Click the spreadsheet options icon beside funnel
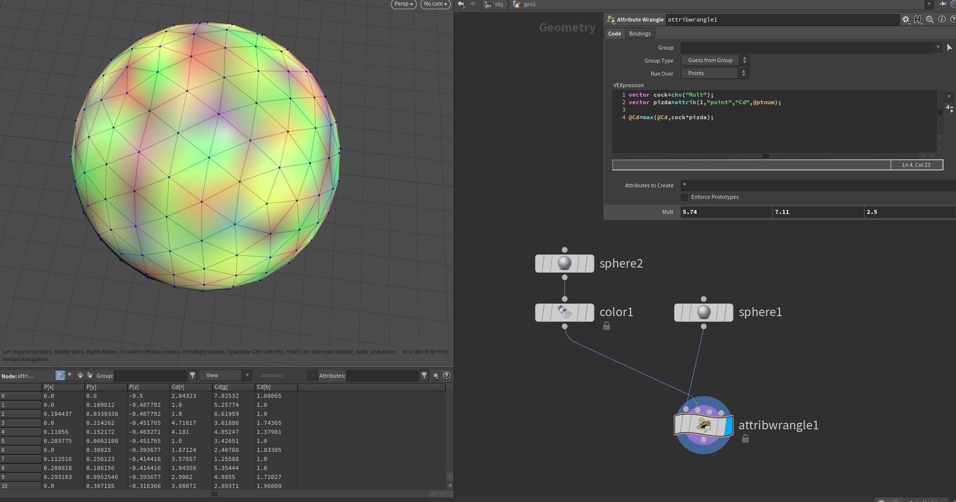Image resolution: width=956 pixels, height=502 pixels. (436, 375)
